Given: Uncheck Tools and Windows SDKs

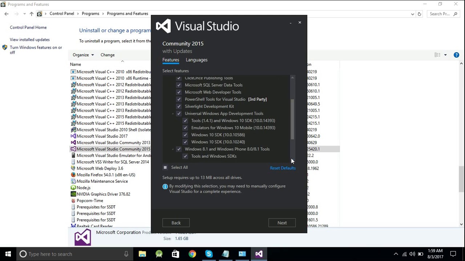Looking at the screenshot, I should (185, 156).
